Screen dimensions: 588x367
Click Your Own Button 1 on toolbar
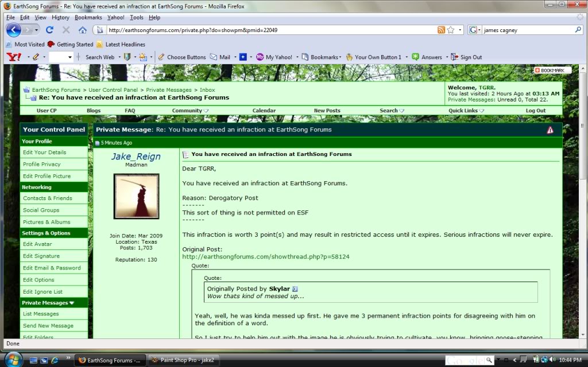373,57
